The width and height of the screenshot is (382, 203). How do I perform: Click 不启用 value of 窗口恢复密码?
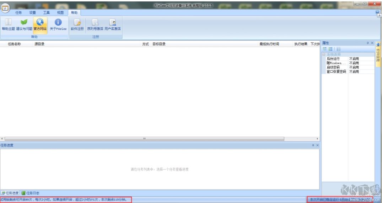(354, 72)
